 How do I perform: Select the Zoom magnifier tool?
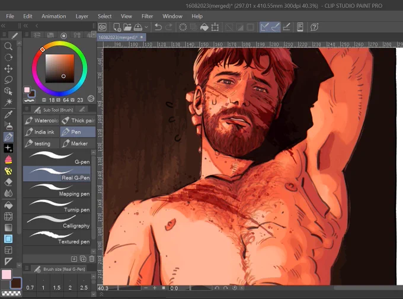click(x=8, y=46)
